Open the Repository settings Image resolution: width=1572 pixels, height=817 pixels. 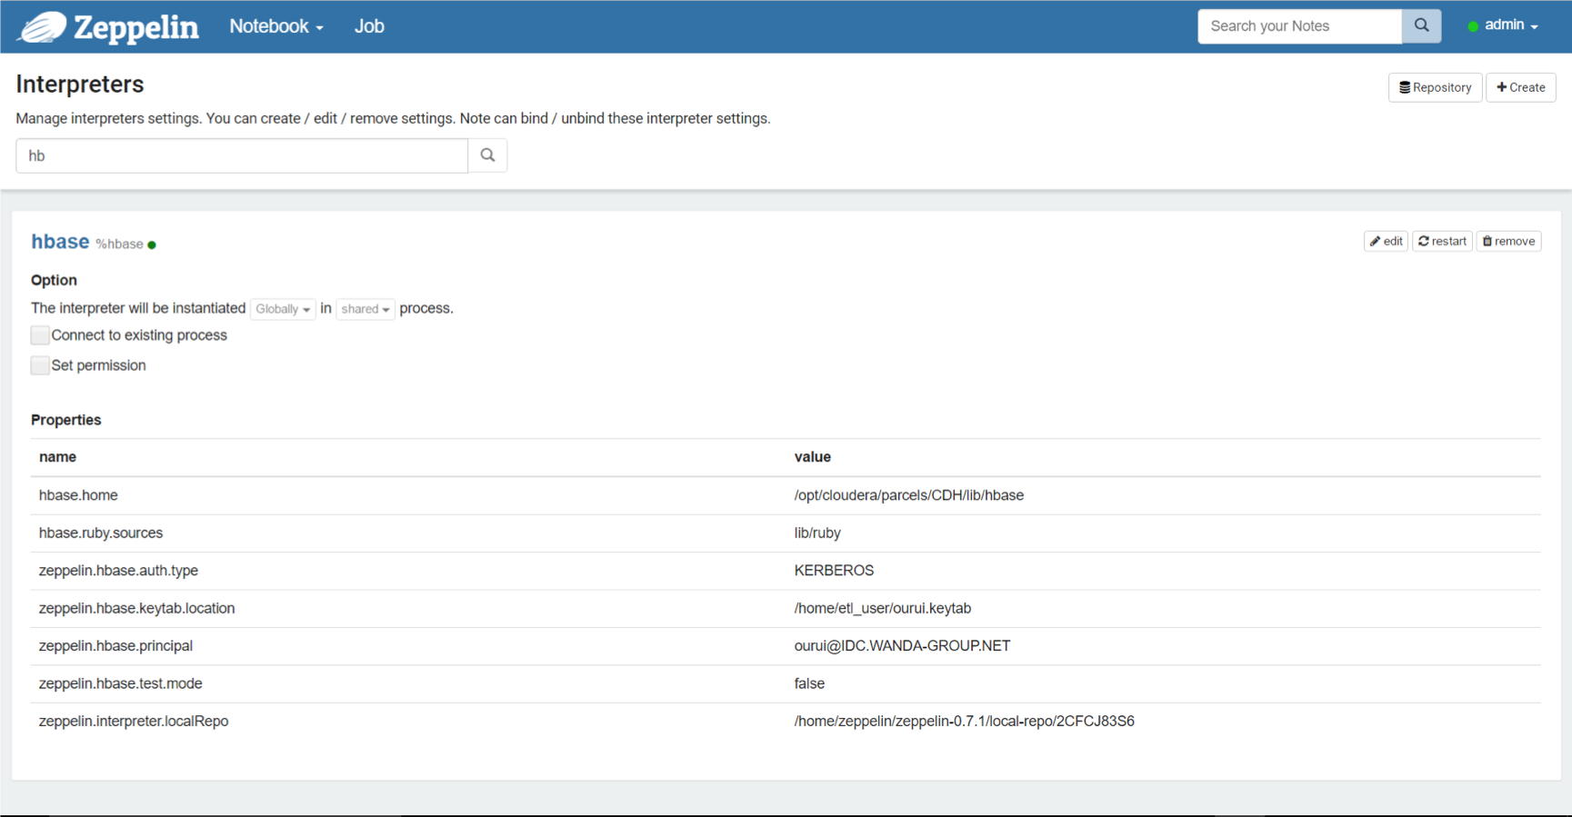[1435, 87]
